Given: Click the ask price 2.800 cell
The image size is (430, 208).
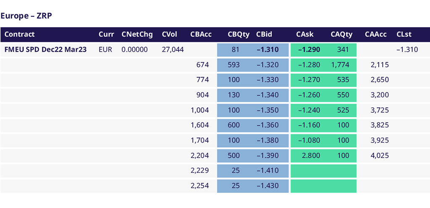Looking at the screenshot, I should (311, 156).
